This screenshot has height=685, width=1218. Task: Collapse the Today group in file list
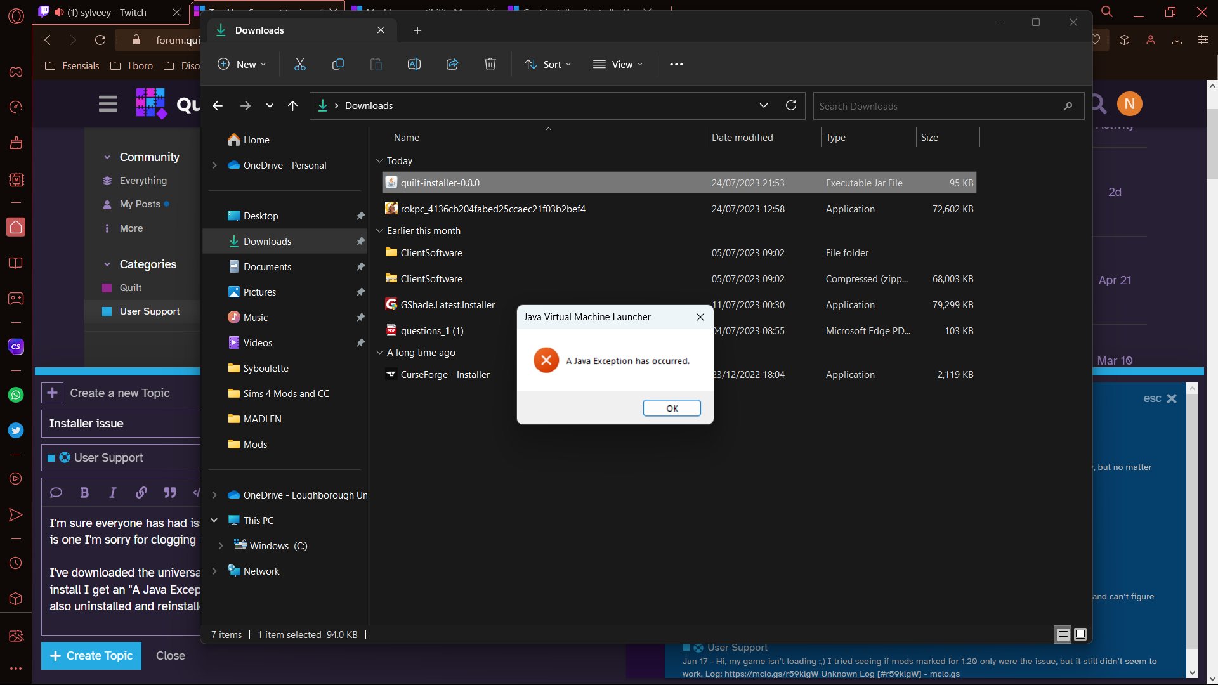pos(379,160)
